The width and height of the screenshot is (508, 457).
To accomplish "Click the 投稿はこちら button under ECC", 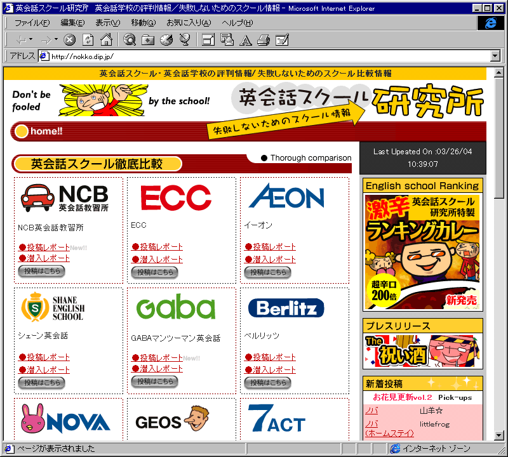I will (x=155, y=272).
